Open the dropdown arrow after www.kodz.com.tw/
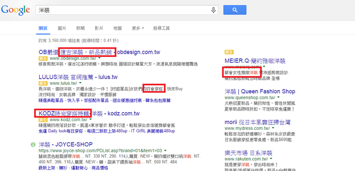355x171 pixels. point(90,119)
